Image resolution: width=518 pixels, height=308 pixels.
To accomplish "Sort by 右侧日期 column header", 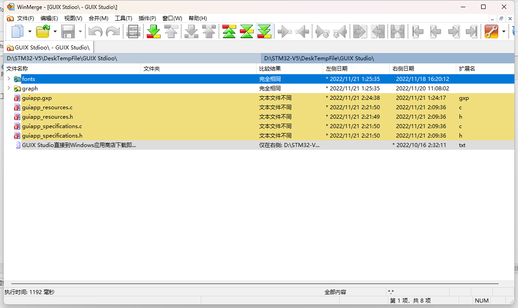I will pyautogui.click(x=423, y=69).
